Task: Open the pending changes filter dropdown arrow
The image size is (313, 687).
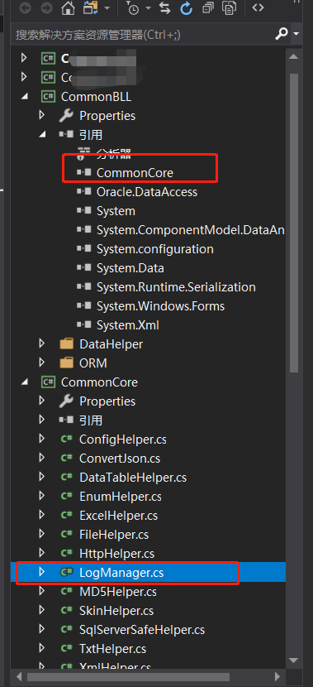Action: click(148, 9)
